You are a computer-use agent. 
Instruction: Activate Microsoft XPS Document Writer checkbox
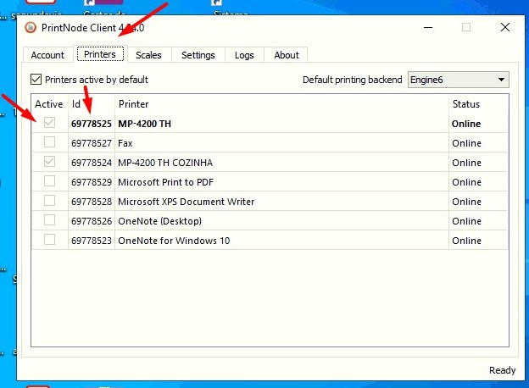(x=49, y=201)
